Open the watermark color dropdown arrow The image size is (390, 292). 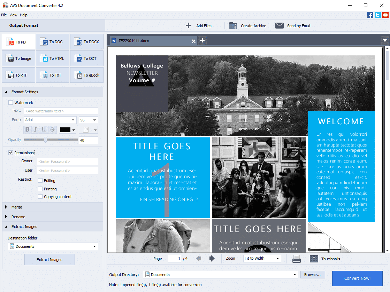74,130
